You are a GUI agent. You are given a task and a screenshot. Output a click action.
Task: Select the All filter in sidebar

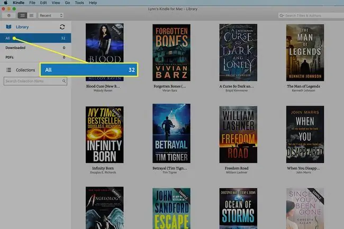[35, 38]
